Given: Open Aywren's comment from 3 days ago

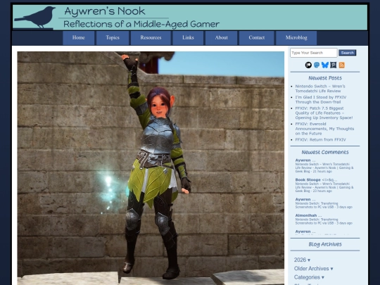Looking at the screenshot, I should click(x=324, y=203).
